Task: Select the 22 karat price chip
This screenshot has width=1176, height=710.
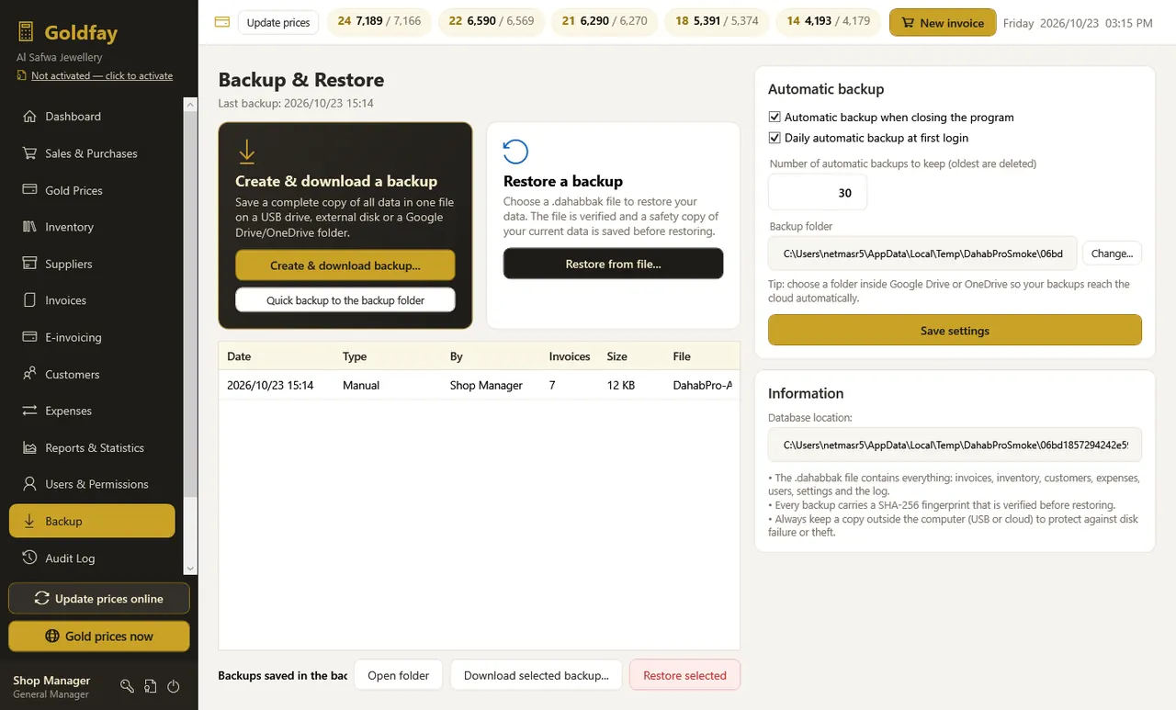Action: pos(492,22)
